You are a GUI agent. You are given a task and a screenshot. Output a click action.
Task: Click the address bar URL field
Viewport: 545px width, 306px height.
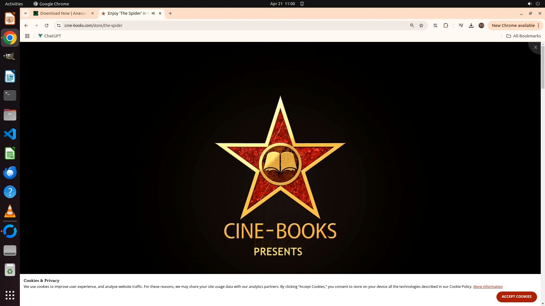(x=227, y=25)
